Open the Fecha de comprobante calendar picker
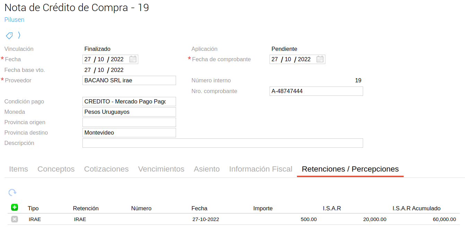The height and width of the screenshot is (229, 465). tap(320, 59)
